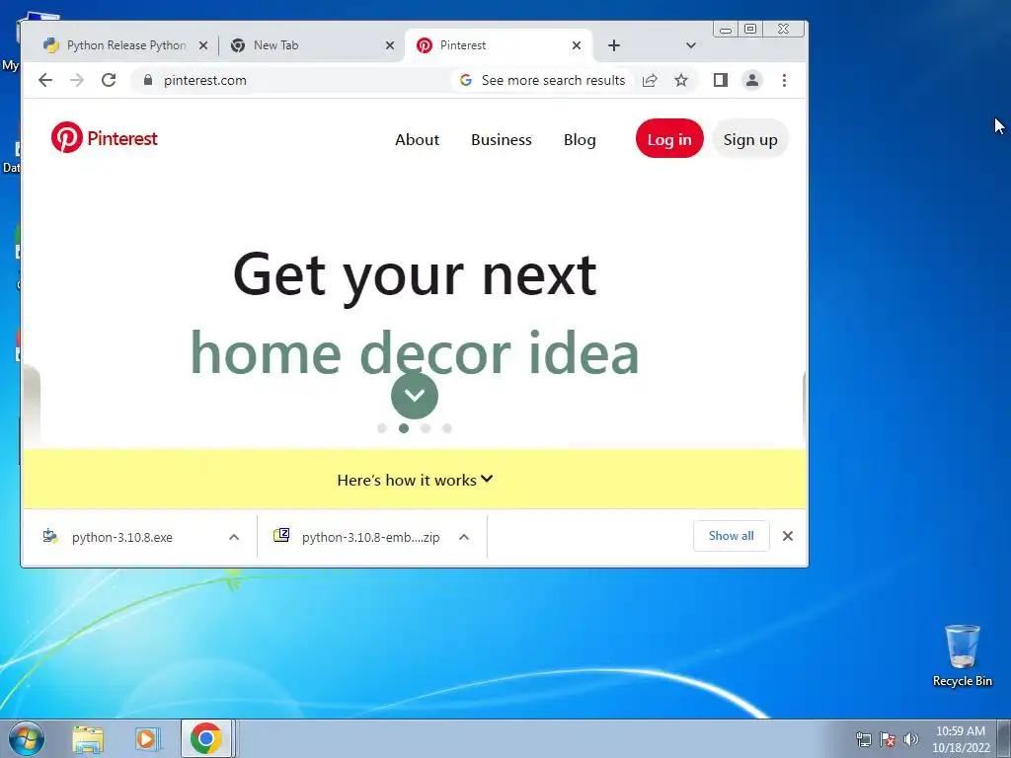Open Chrome's side panel
This screenshot has height=758, width=1011.
pyautogui.click(x=720, y=80)
